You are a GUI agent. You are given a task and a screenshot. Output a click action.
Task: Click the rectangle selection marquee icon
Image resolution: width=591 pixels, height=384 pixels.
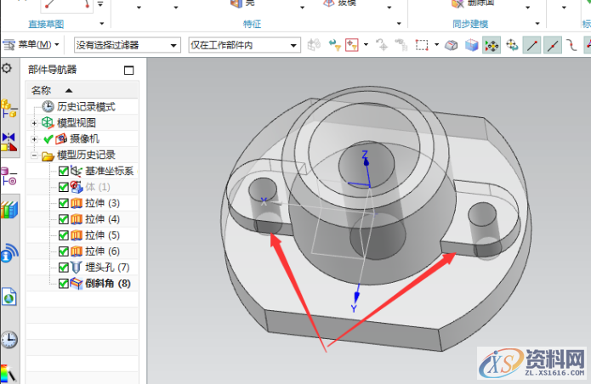422,44
